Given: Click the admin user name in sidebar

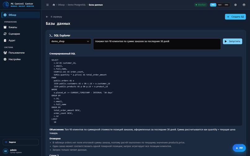Looking at the screenshot, I should [13, 150].
